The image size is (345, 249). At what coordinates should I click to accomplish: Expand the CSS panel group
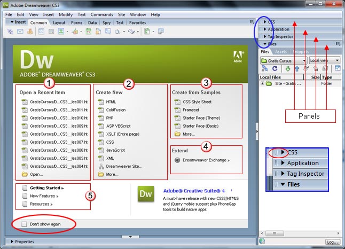[265, 22]
